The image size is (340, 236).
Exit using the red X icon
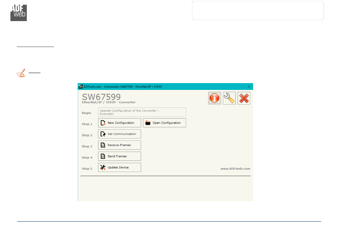click(244, 98)
